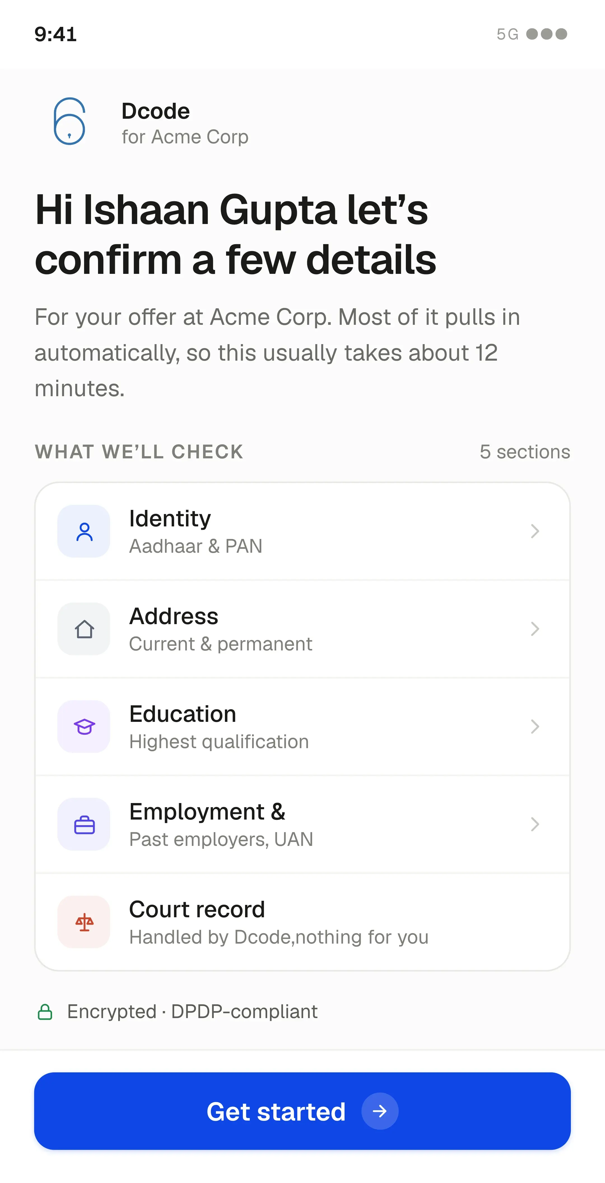Click the green encryption lock icon
Screen dimensions: 605x1183
click(x=45, y=1012)
